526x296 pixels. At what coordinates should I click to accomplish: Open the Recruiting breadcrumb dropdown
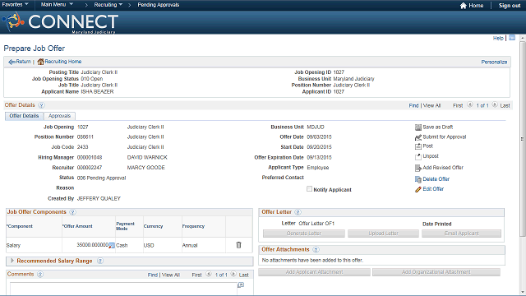pyautogui.click(x=108, y=5)
